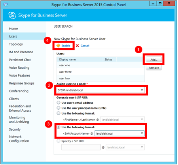The image size is (178, 165).
Task: Open Response Groups section
Action: [x=22, y=83]
